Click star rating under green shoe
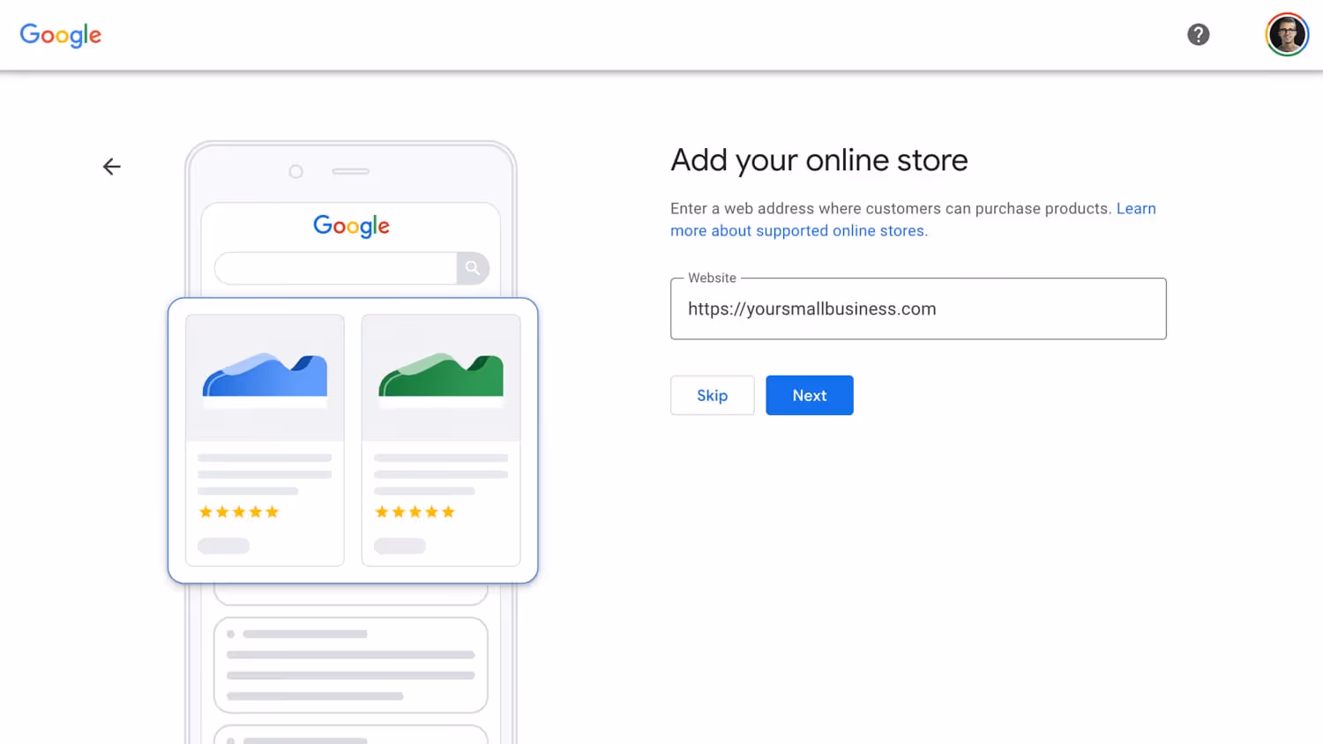The image size is (1323, 744). pyautogui.click(x=415, y=512)
